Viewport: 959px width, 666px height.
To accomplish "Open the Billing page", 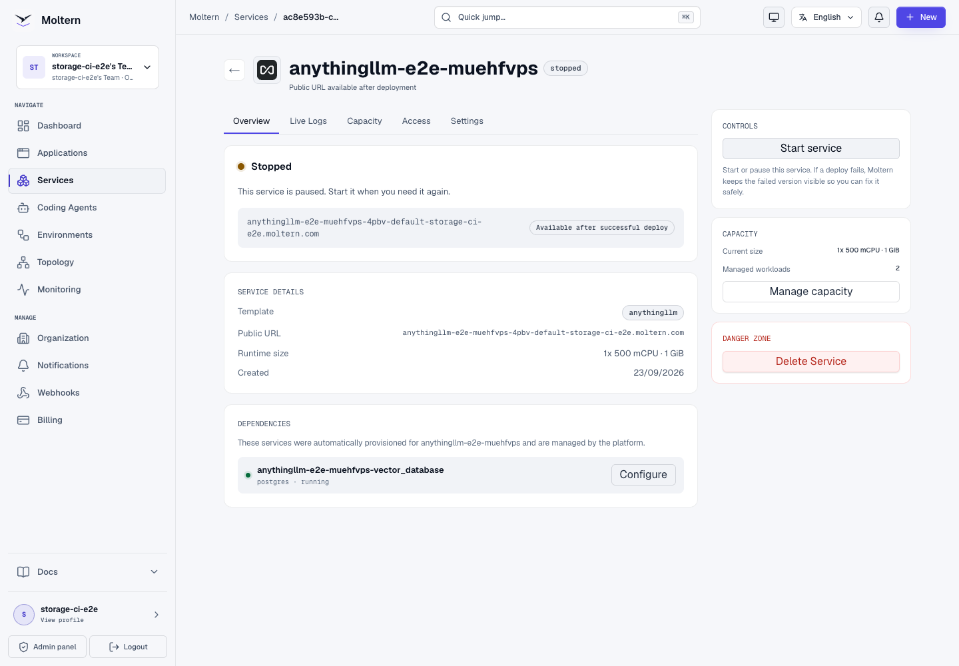I will tap(87, 420).
